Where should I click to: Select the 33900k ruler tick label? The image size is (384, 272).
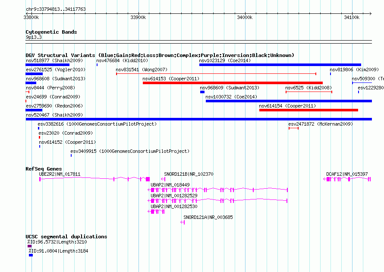(x=138, y=17)
